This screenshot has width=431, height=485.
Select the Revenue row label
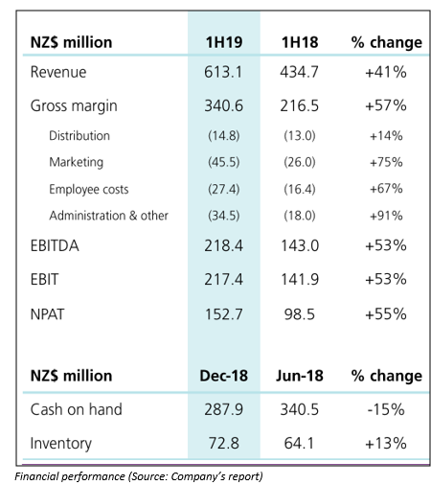pos(58,72)
